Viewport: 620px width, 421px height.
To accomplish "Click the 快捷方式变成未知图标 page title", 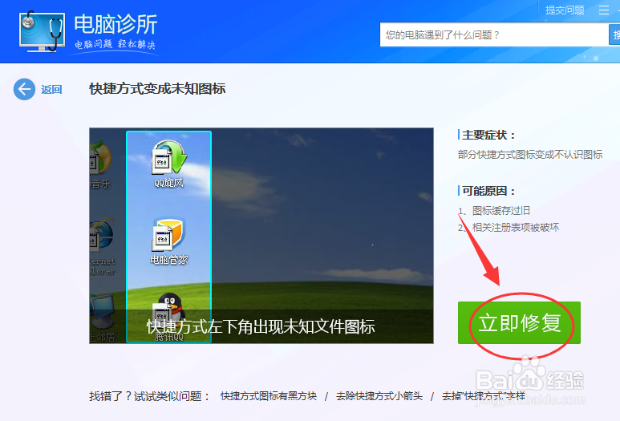I will pyautogui.click(x=157, y=88).
